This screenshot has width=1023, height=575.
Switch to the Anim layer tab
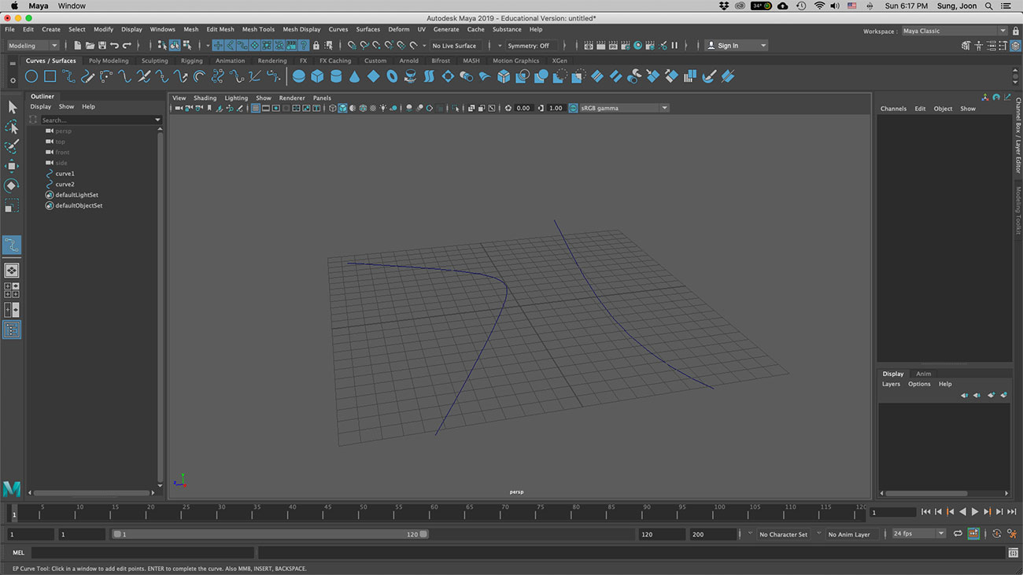tap(923, 374)
